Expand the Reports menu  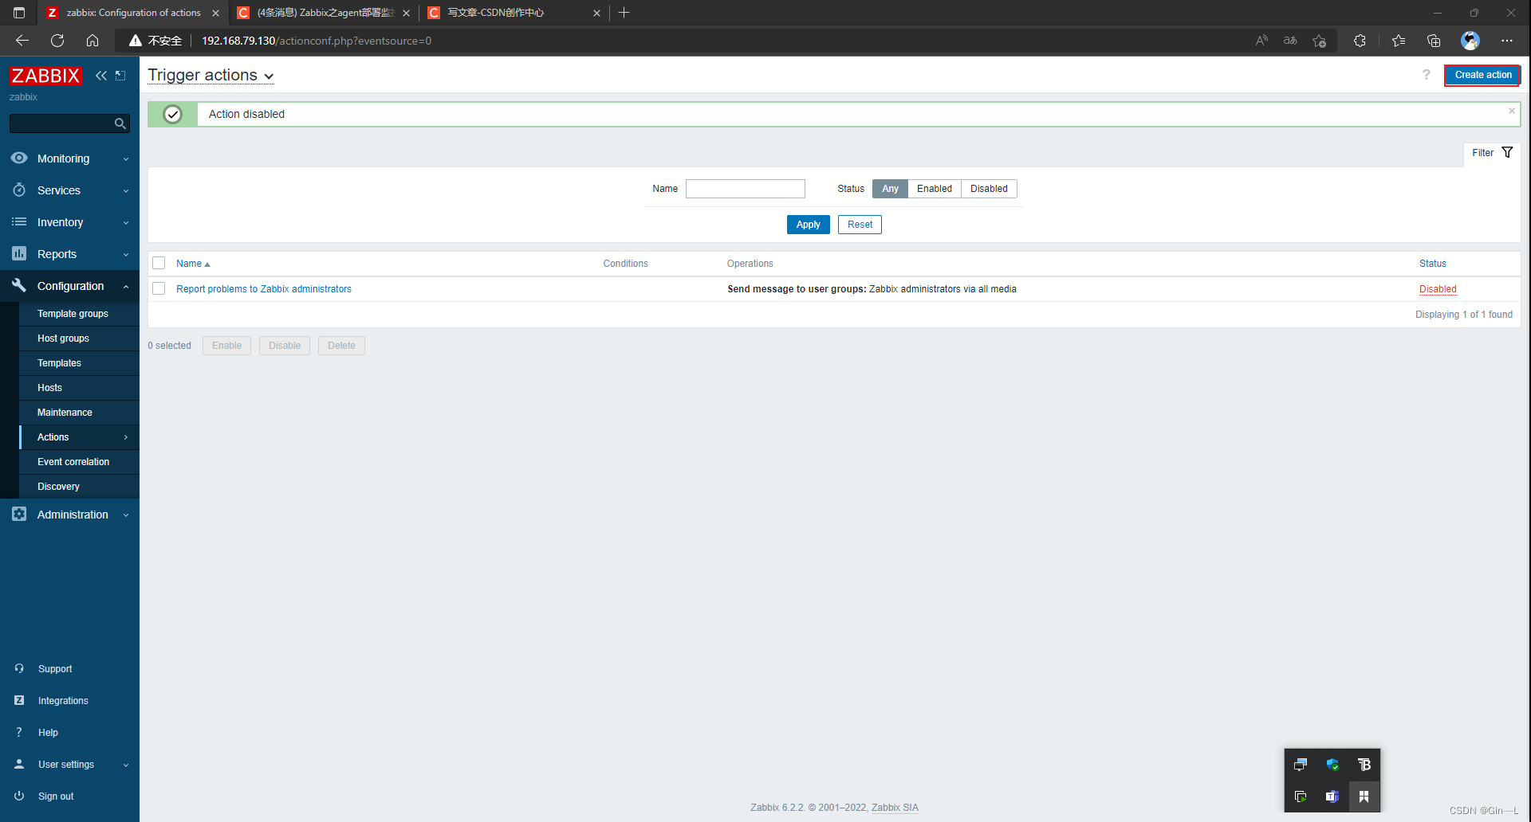(126, 255)
